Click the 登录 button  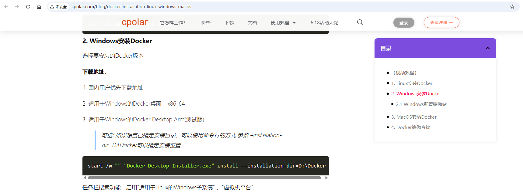pyautogui.click(x=404, y=23)
